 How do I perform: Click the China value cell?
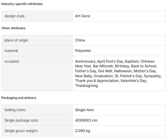(119, 40)
